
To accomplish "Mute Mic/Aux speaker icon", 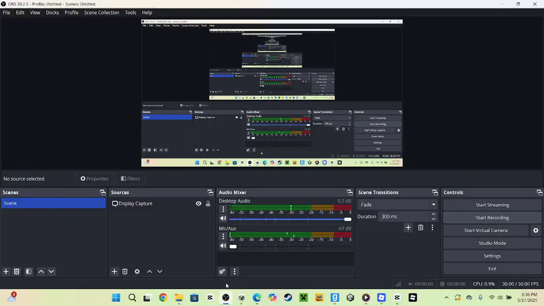I will (x=223, y=246).
